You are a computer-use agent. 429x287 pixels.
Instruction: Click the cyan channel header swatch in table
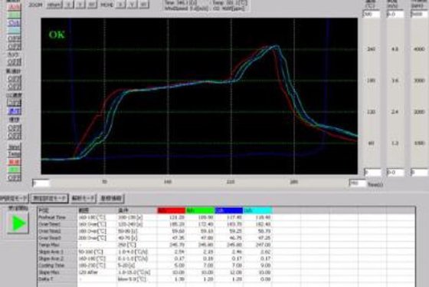(257, 210)
